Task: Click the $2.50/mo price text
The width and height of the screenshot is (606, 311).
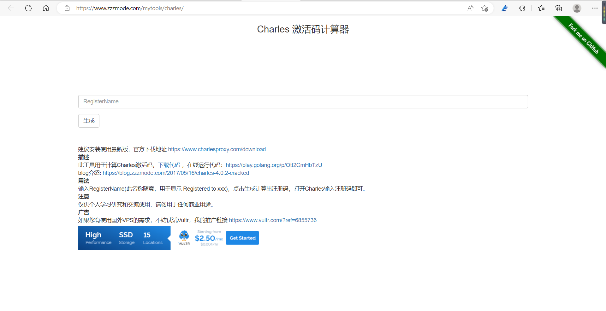Action: coord(209,239)
